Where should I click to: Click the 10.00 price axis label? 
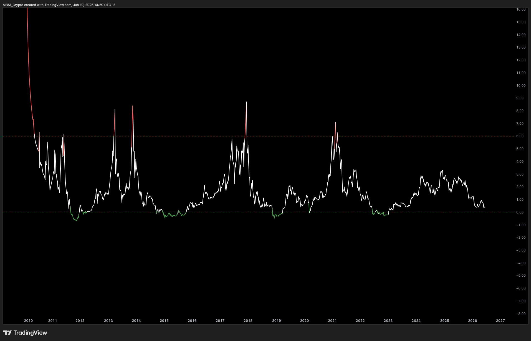point(521,86)
